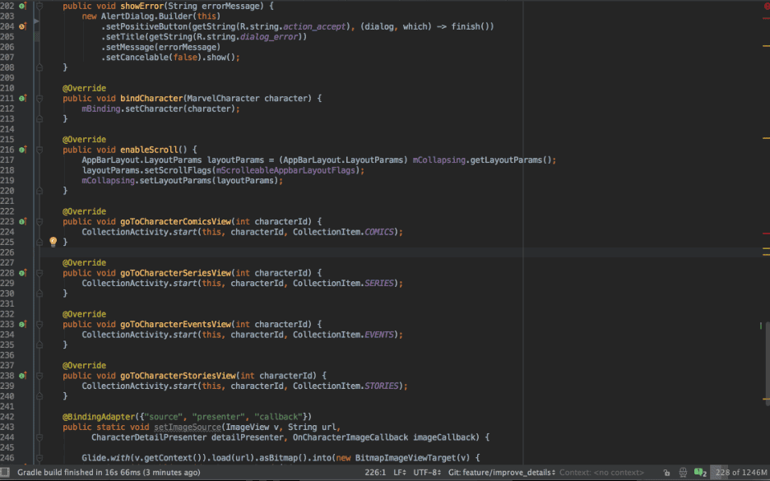Open the LF line separator dropdown
This screenshot has height=481, width=770.
(400, 473)
